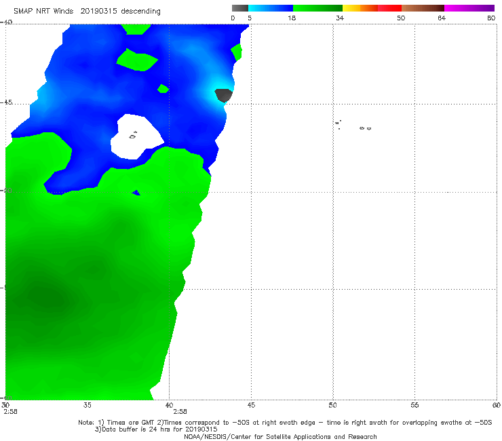Image resolution: width=502 pixels, height=441 pixels.
Task: Click the color bar label '18'
Action: tap(292, 18)
